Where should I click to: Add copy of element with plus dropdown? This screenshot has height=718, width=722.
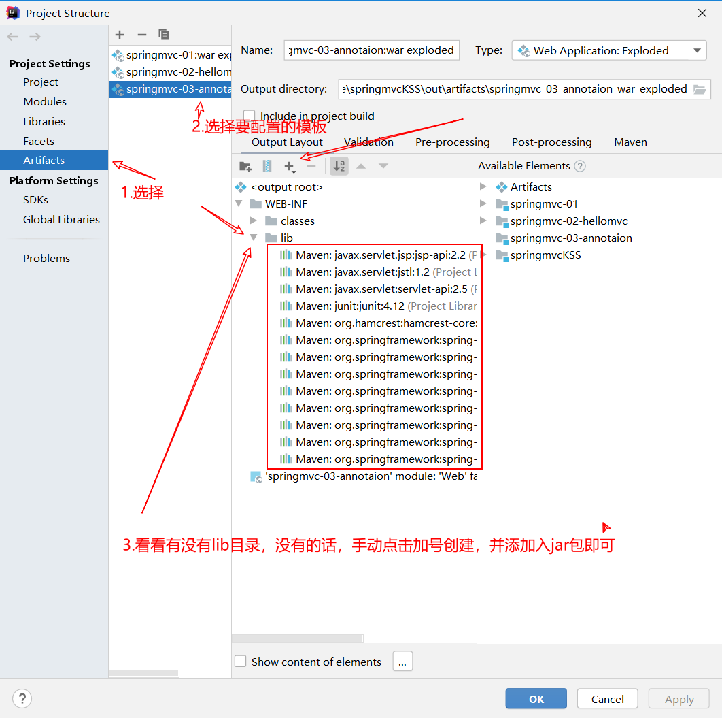[x=290, y=166]
